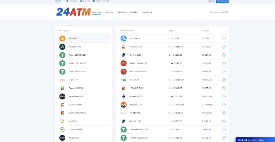Open info icon for TRON TRX receive row

224,113
